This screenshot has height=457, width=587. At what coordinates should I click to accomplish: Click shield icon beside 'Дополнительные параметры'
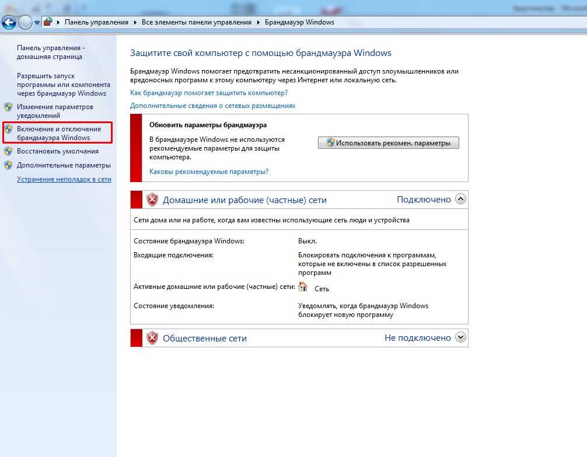(8, 165)
